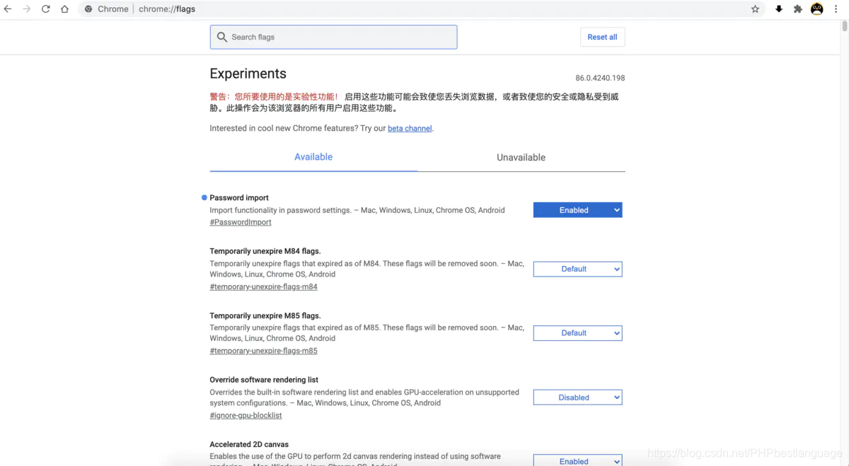The height and width of the screenshot is (466, 849).
Task: Click the Accelerated 2D canvas title
Action: 249,444
